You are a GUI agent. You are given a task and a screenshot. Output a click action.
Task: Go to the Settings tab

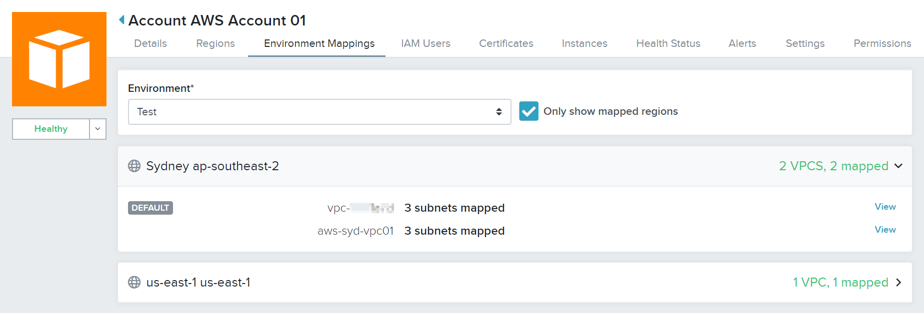click(805, 43)
